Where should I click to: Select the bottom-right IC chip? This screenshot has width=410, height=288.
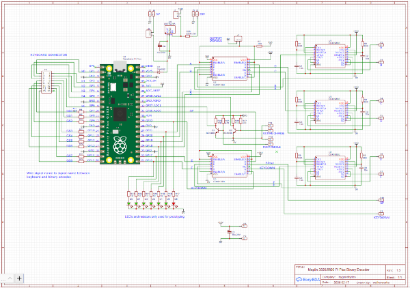329,167
